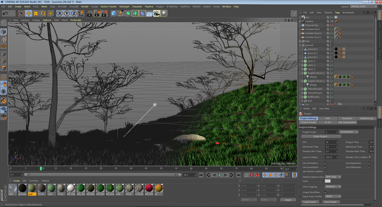Toggle Autokeying button
The width and height of the screenshot is (382, 207).
[x=252, y=175]
